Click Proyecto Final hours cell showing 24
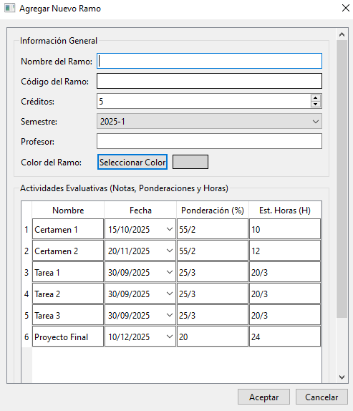 [x=285, y=337]
